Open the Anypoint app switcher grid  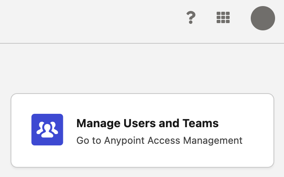223,18
